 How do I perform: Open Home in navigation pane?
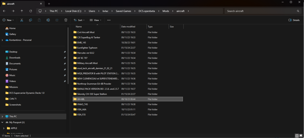[x=10, y=28]
